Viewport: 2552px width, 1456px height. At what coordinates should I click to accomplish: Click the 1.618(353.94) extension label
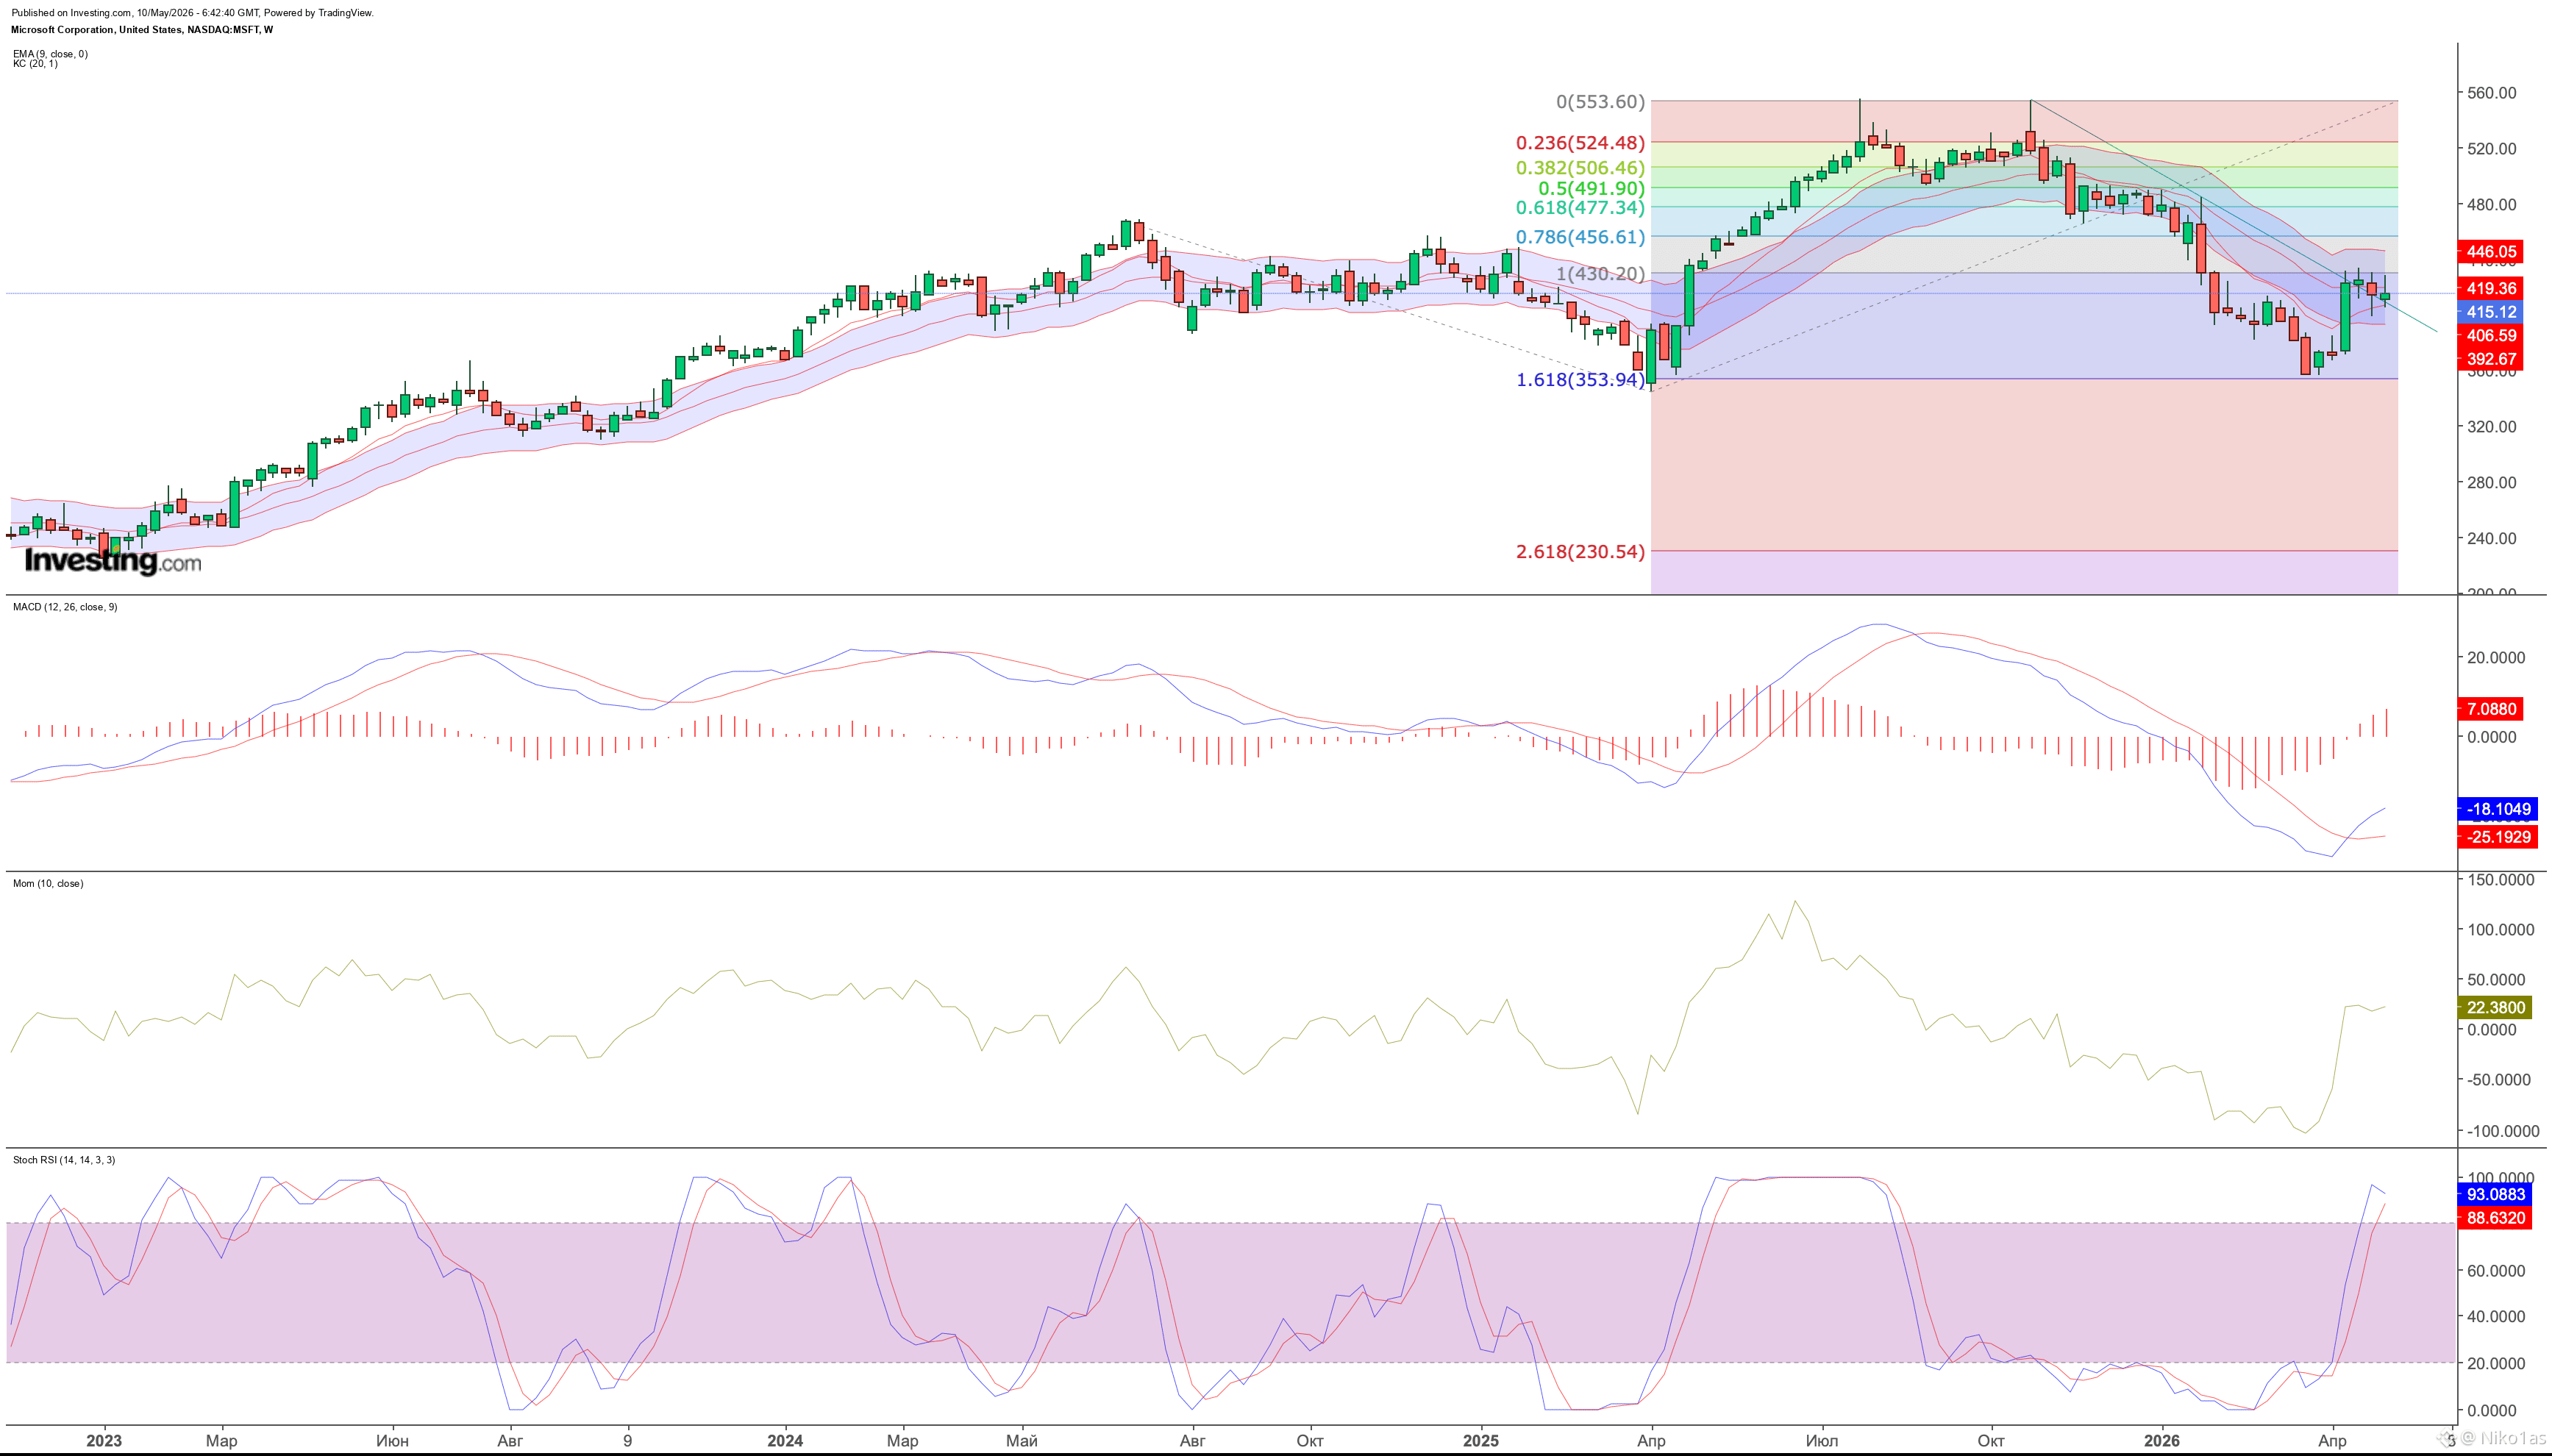point(1580,379)
